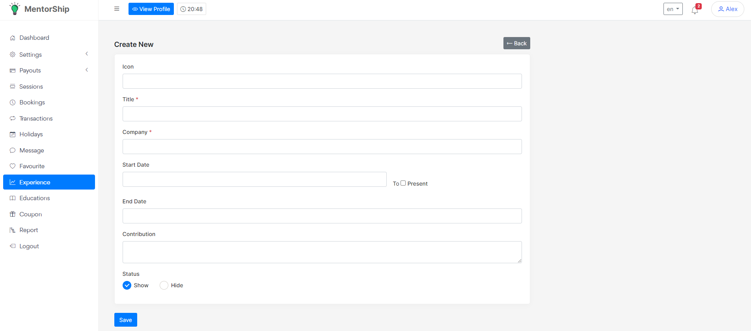Image resolution: width=751 pixels, height=331 pixels.
Task: Check the Present checkbox
Action: point(403,183)
